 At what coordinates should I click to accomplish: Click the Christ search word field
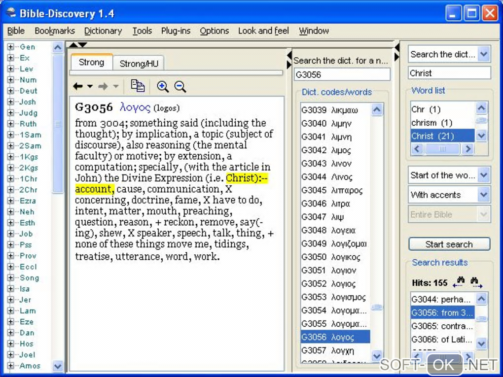tap(449, 73)
